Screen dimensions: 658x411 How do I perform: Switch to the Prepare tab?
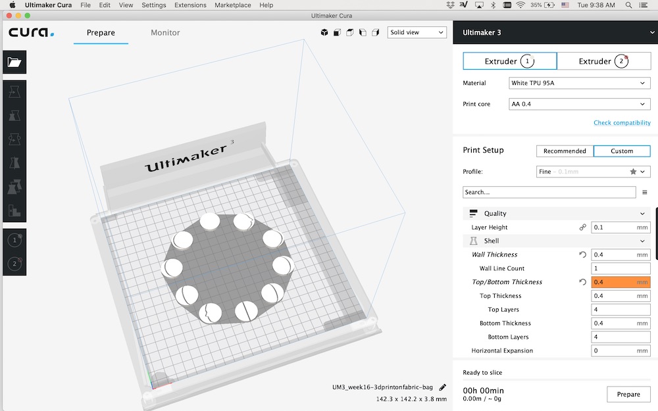point(101,33)
